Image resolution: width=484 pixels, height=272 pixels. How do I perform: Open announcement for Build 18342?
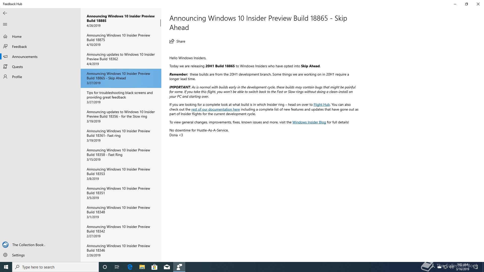click(121, 231)
